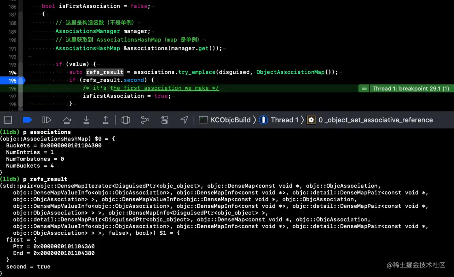This screenshot has width=454, height=277.
Task: Step over the current line
Action: tap(67, 120)
